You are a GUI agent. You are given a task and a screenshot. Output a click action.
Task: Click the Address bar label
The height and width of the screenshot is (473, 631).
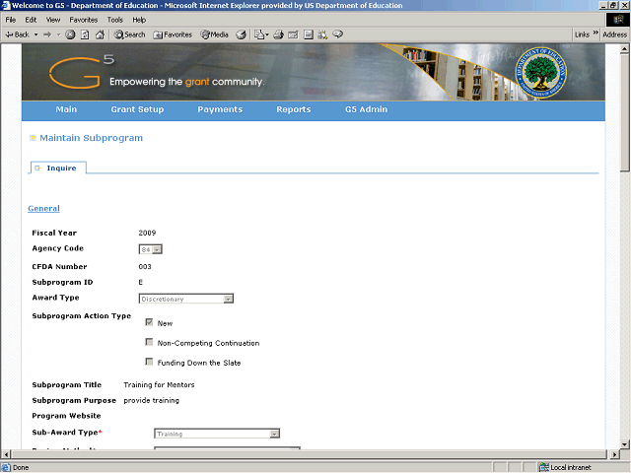tap(614, 34)
